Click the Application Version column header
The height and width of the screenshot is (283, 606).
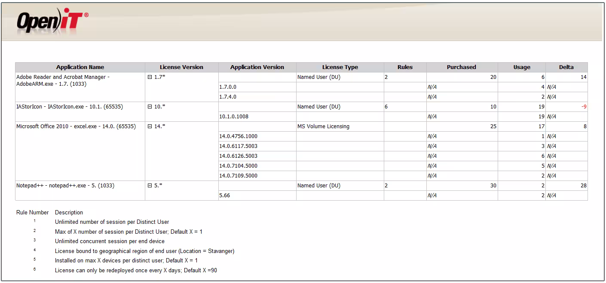(257, 67)
